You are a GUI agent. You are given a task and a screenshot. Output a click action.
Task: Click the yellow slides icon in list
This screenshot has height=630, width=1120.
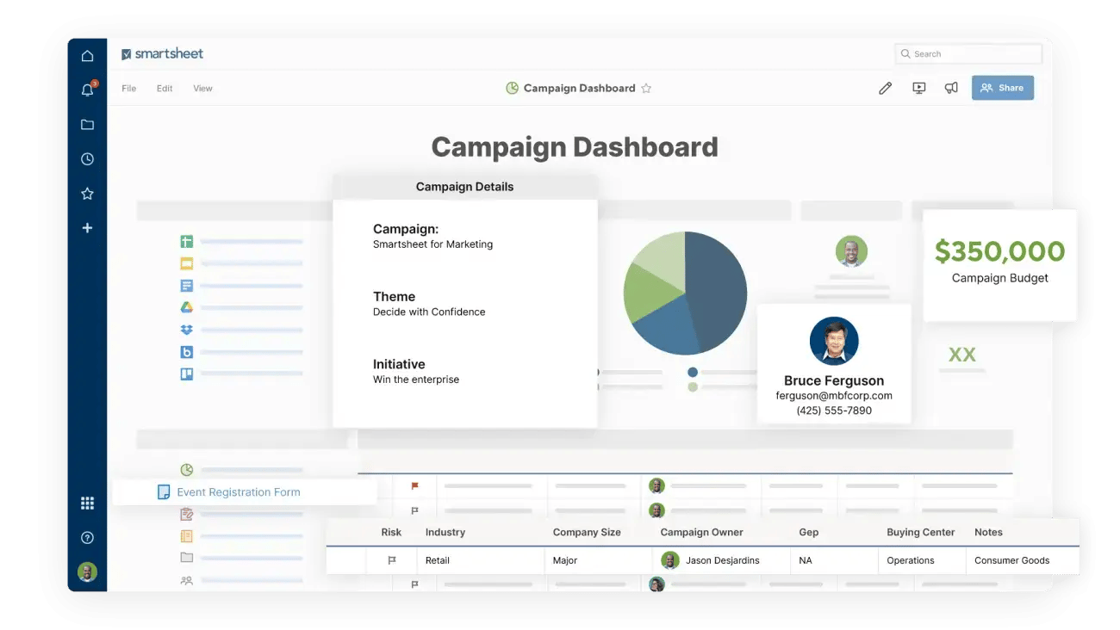(x=186, y=263)
